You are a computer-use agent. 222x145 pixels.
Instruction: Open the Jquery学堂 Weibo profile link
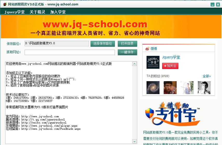point(171,57)
